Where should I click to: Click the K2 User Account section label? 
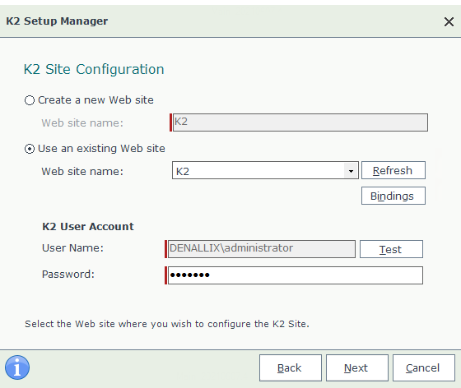click(x=88, y=227)
